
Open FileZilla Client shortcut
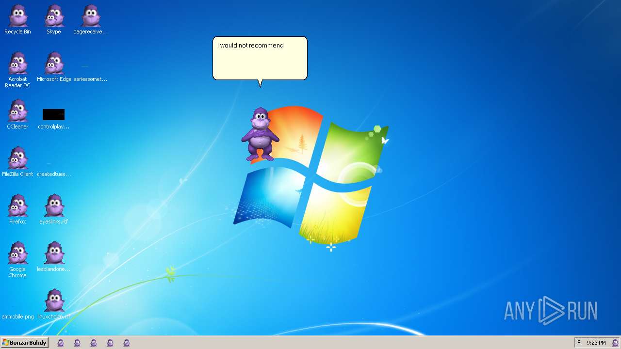click(17, 162)
